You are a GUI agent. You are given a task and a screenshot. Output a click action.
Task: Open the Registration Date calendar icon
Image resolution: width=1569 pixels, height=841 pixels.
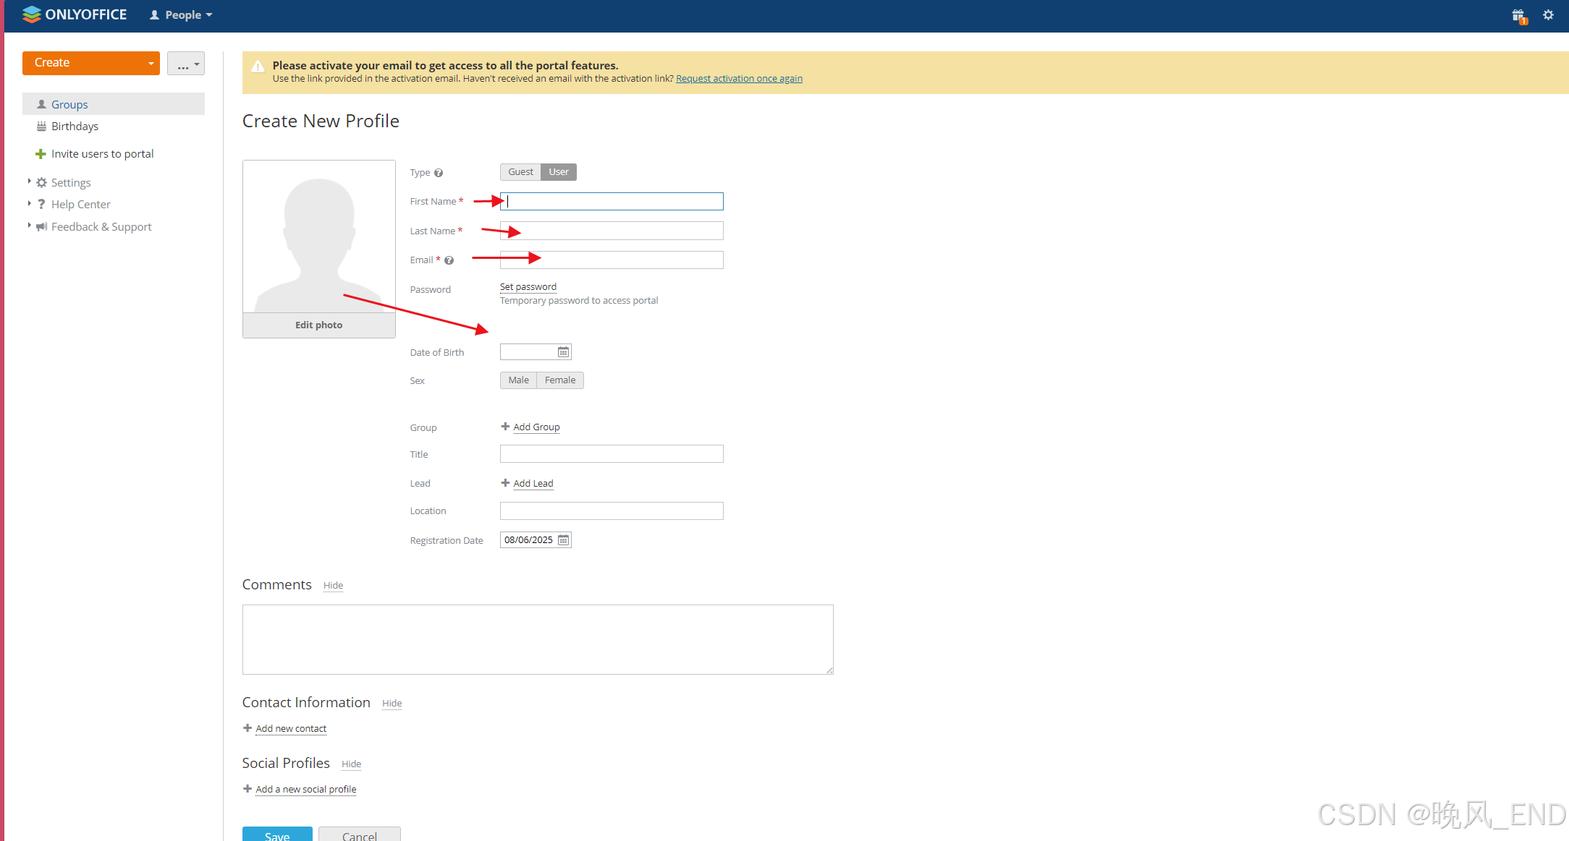click(563, 540)
